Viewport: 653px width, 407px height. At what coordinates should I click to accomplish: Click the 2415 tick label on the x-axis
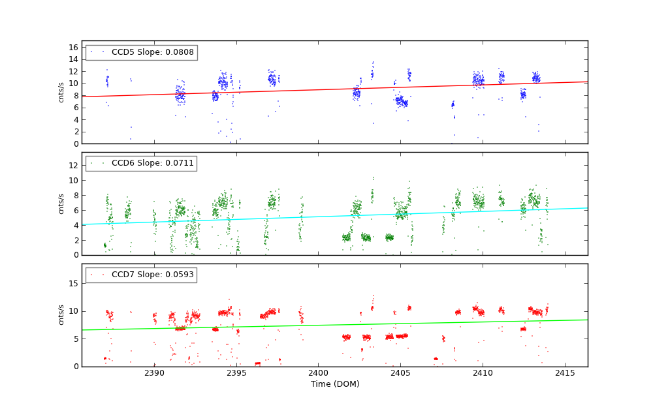[x=565, y=373]
